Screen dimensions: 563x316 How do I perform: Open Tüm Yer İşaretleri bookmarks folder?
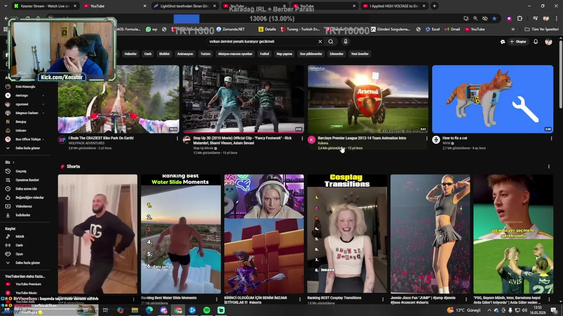coord(541,29)
